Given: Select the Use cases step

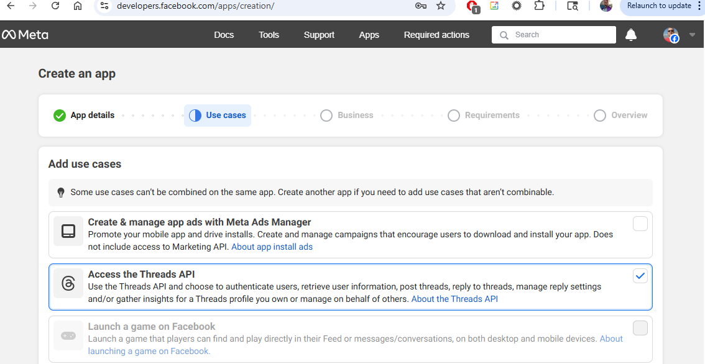Looking at the screenshot, I should [218, 116].
